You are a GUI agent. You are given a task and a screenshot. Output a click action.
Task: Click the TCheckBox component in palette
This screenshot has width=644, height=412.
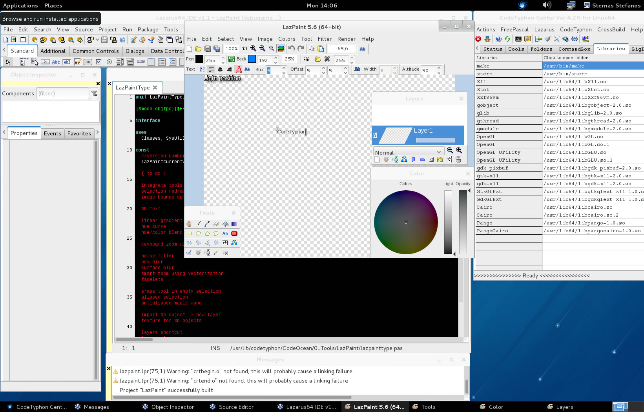click(99, 62)
